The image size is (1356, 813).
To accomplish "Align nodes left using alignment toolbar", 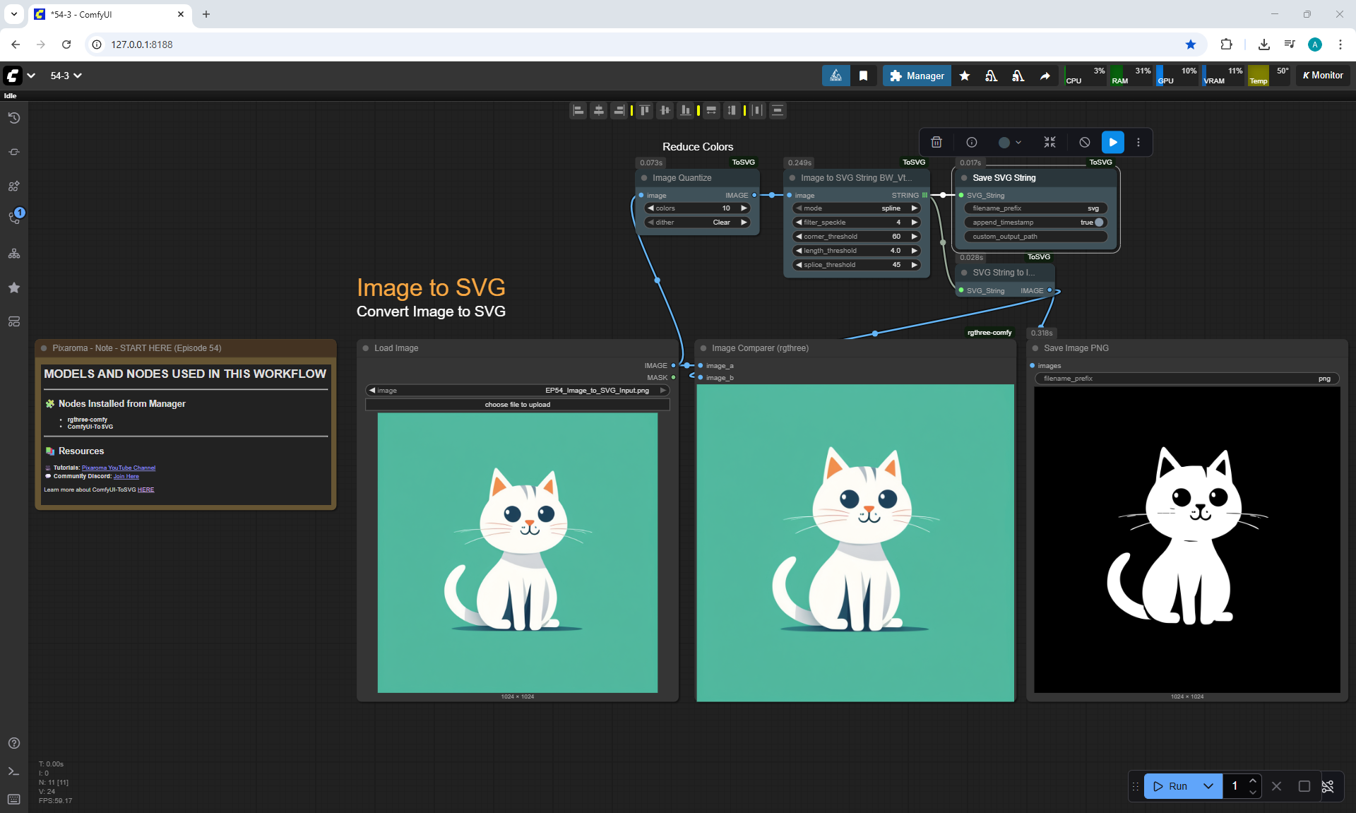I will [x=578, y=110].
